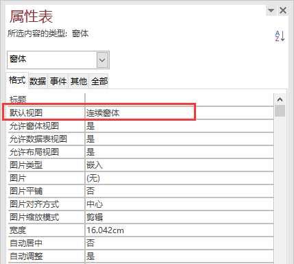
Task: Close the 属性表 pane
Action: (x=283, y=10)
